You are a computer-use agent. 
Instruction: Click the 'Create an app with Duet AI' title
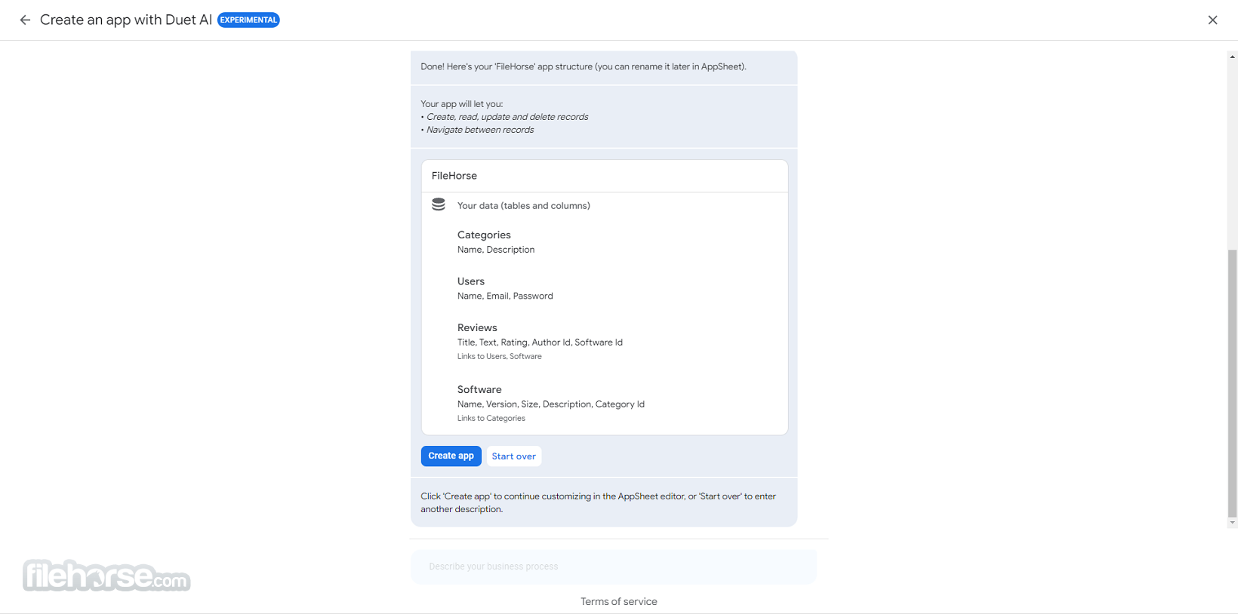126,20
